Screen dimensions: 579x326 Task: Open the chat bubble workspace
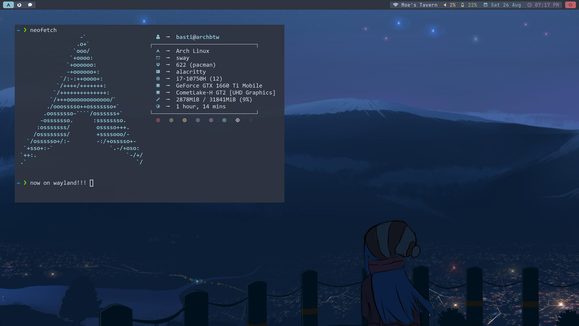pyautogui.click(x=30, y=5)
